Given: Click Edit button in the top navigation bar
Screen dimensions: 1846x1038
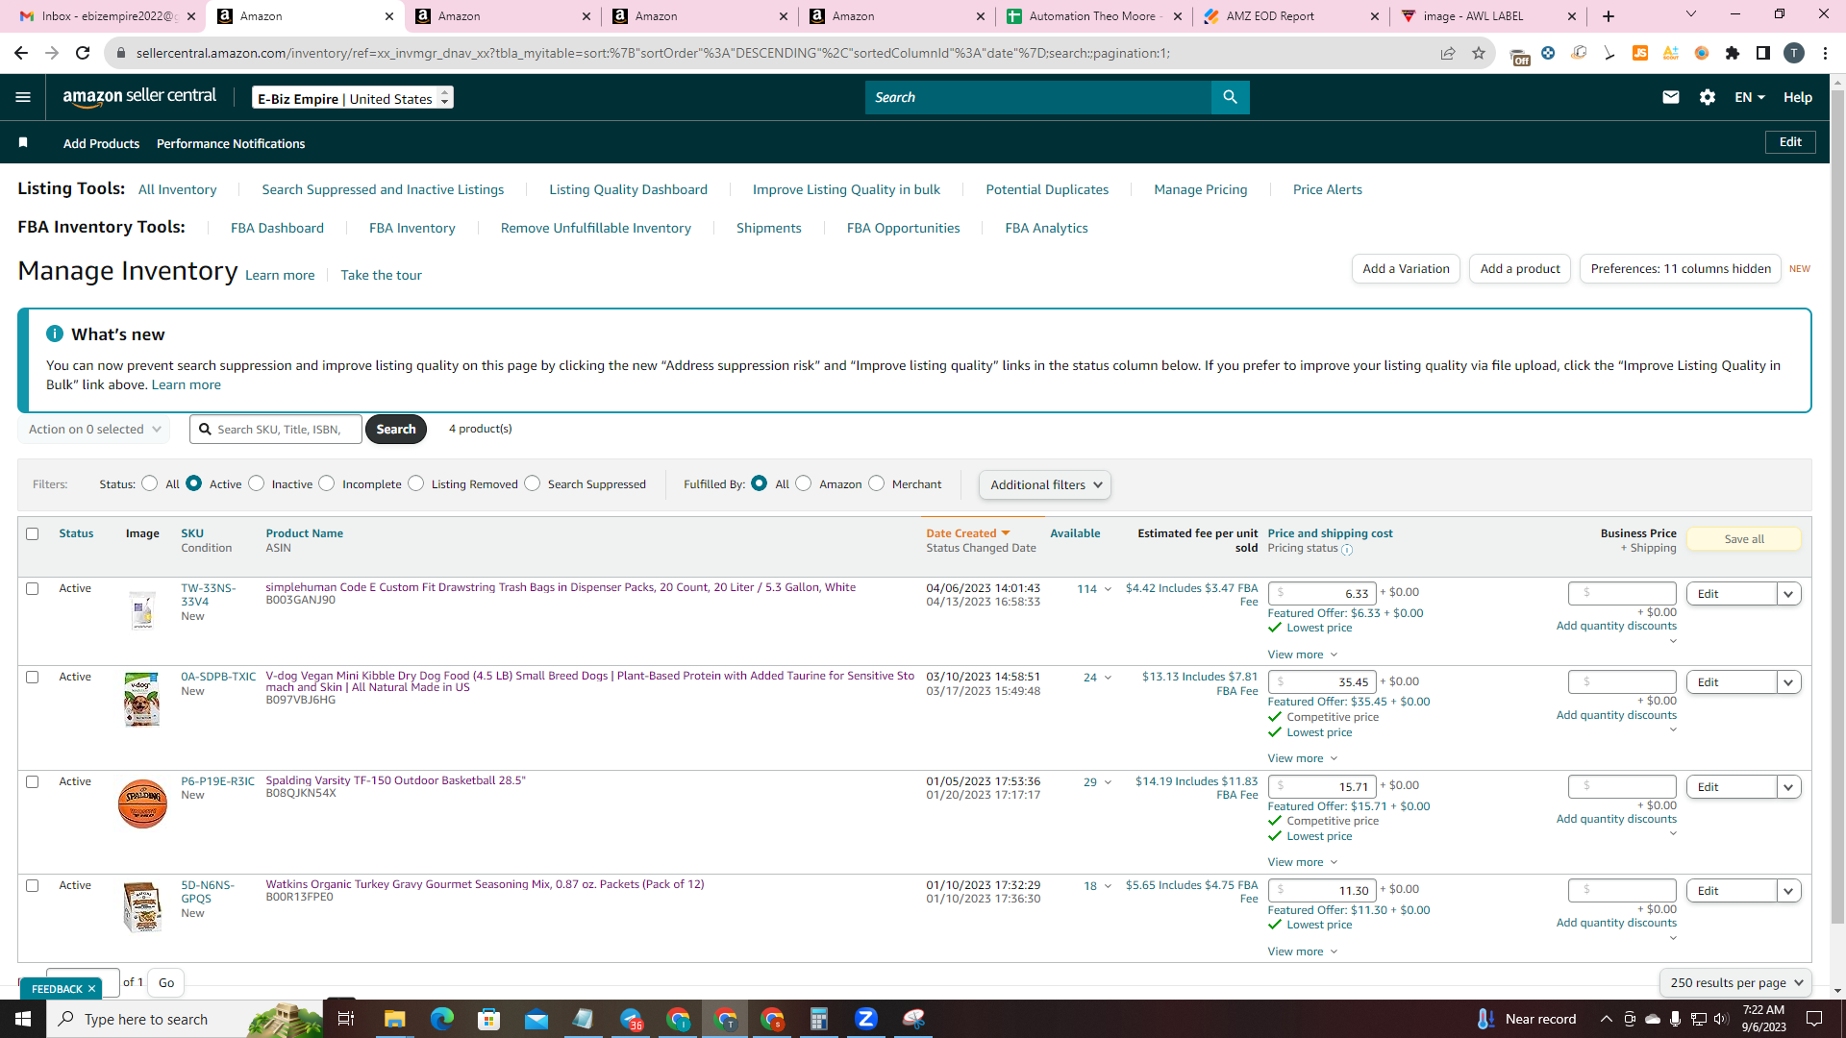Looking at the screenshot, I should tap(1790, 142).
